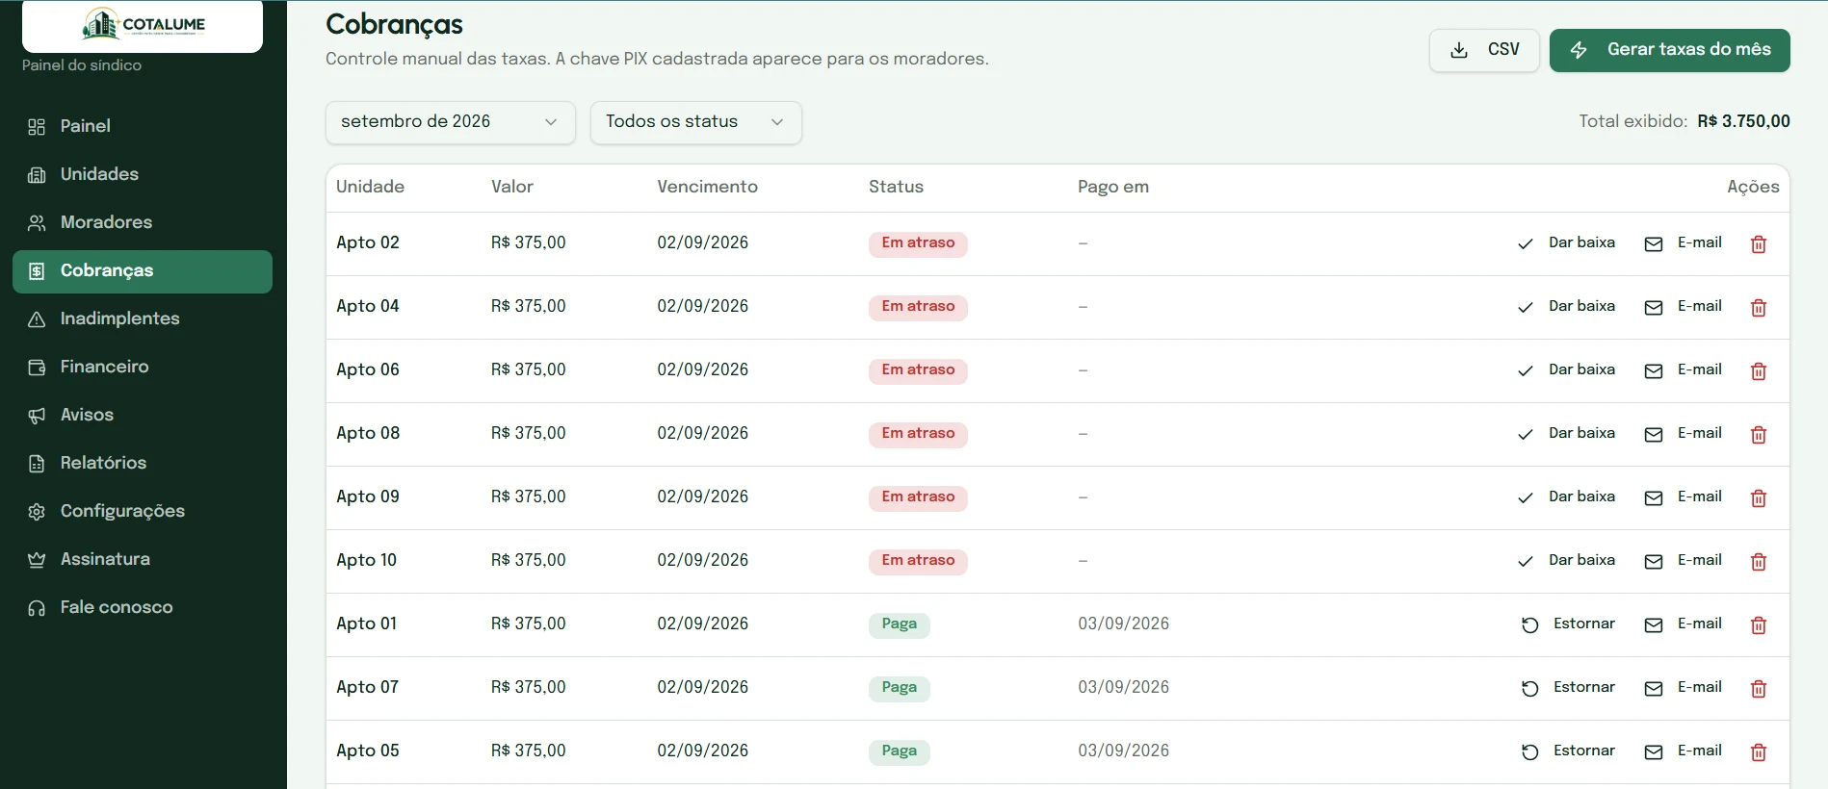This screenshot has width=1828, height=789.
Task: Send E-mail for Apto 08
Action: point(1684,434)
